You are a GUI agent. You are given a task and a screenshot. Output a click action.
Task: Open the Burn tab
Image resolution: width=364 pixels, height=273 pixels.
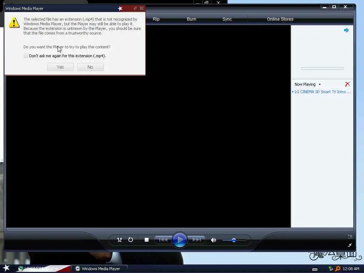pyautogui.click(x=191, y=19)
